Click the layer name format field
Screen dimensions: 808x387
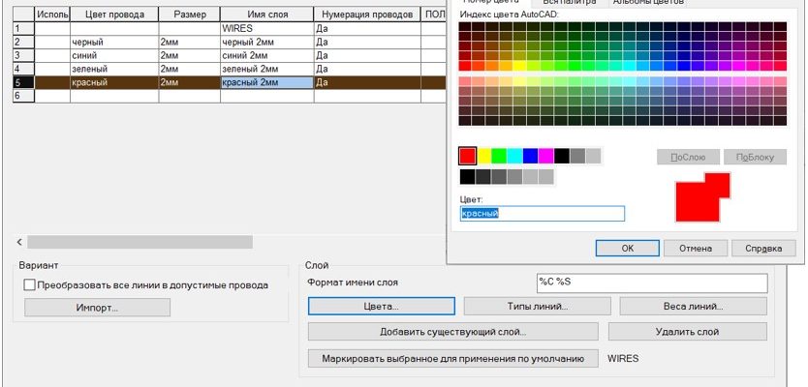click(651, 283)
